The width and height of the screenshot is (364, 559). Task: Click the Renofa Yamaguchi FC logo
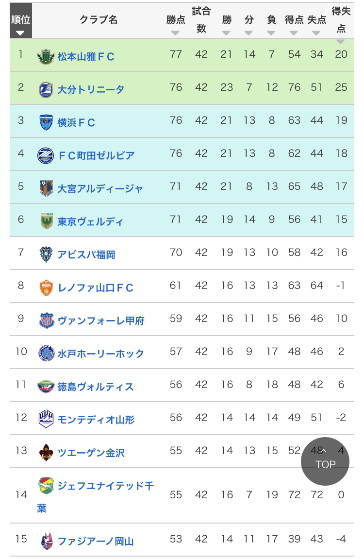[x=46, y=288]
